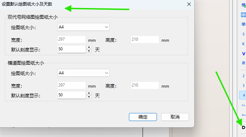Select the 3 button in right toolbar
The width and height of the screenshot is (246, 137).
[x=244, y=86]
